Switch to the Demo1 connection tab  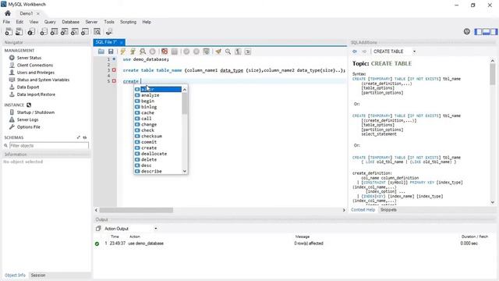26,13
